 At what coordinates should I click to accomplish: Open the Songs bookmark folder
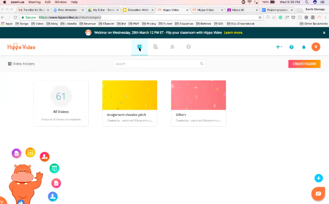[22, 24]
